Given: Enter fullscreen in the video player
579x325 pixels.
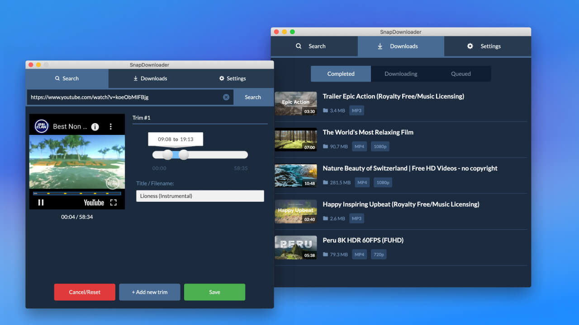Looking at the screenshot, I should [114, 202].
